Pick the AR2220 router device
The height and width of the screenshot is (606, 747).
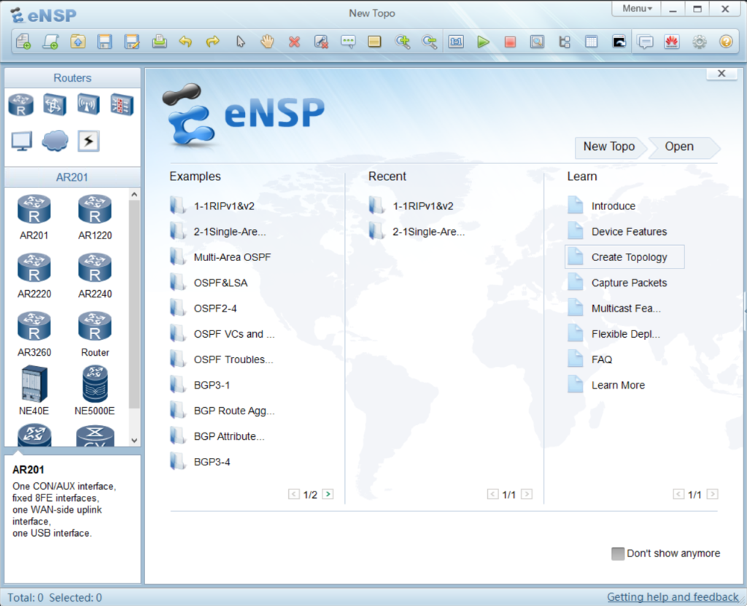pos(34,276)
